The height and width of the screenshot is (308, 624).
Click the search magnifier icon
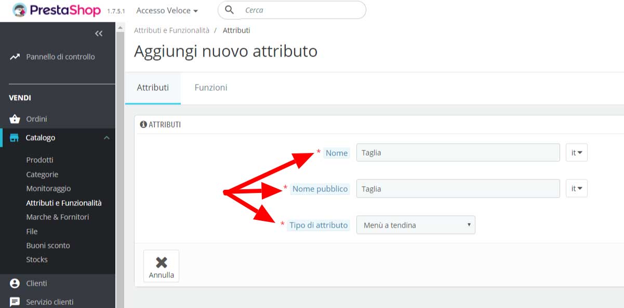coord(229,10)
